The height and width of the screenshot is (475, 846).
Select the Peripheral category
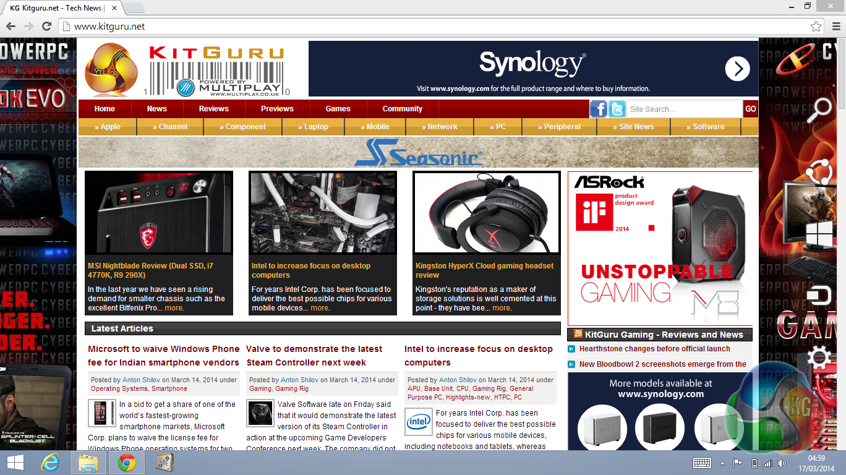click(x=560, y=127)
